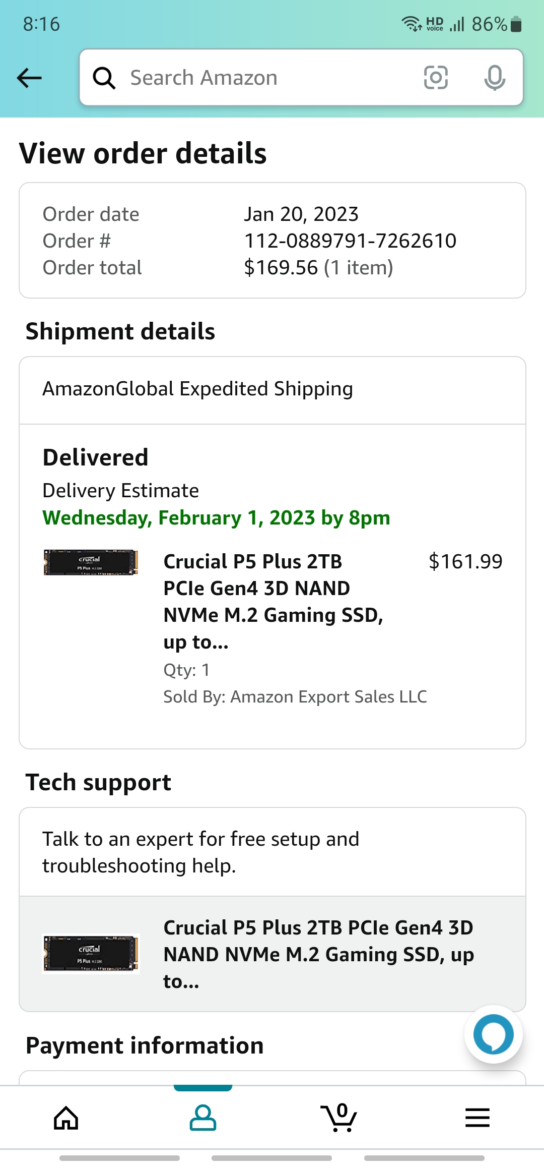
Task: Tap the Payment information heading
Action: [x=145, y=1045]
